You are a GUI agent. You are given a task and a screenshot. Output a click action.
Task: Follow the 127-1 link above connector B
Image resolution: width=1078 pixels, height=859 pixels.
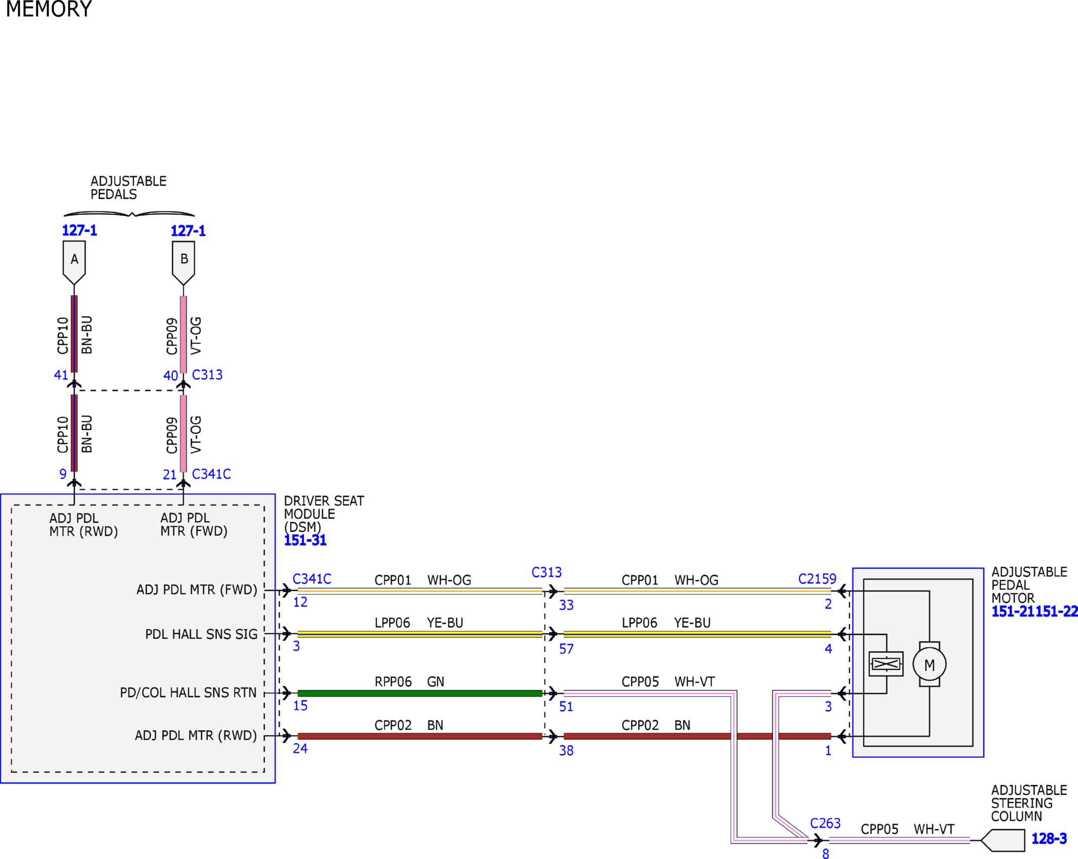coord(188,231)
